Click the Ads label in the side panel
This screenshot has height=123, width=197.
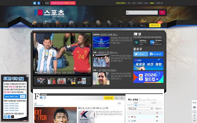[x=194, y=102]
